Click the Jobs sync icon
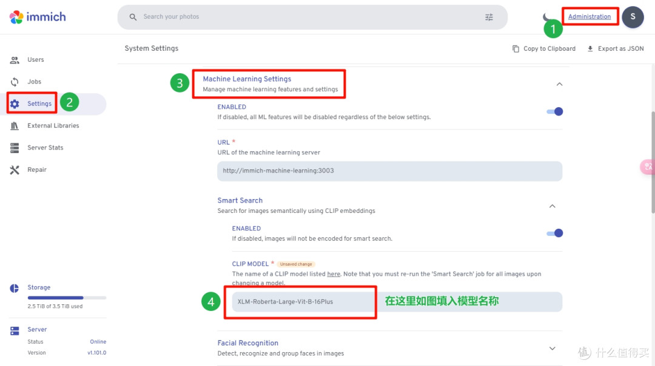The image size is (655, 366). click(x=15, y=82)
